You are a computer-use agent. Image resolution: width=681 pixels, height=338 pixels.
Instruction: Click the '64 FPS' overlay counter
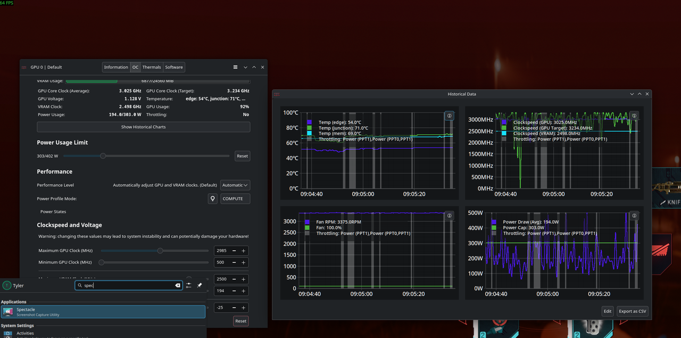click(x=7, y=3)
